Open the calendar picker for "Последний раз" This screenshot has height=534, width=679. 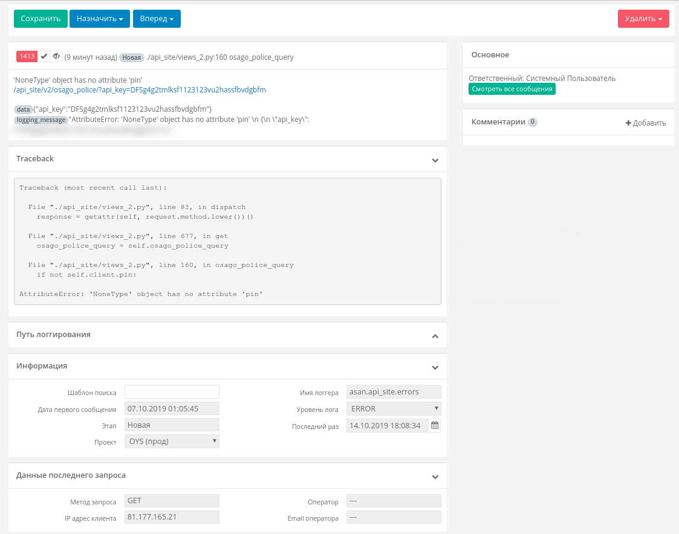(x=434, y=425)
